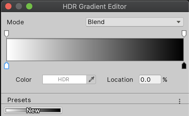
Task: Click the Presets section header
Action: click(19, 100)
